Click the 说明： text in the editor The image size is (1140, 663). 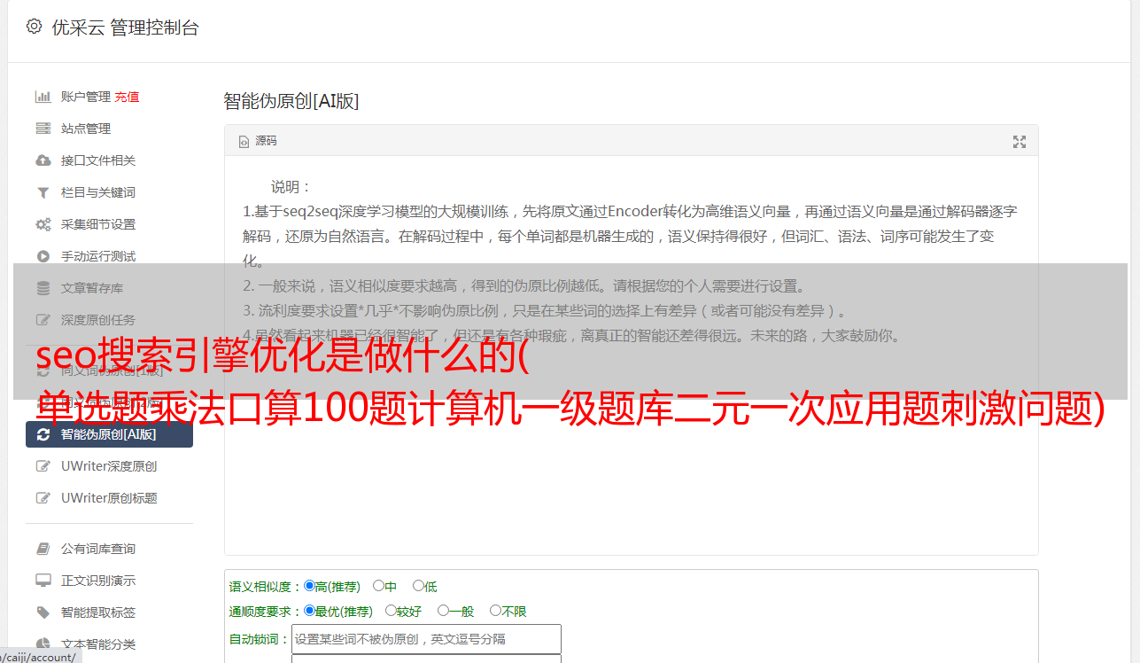pos(291,187)
